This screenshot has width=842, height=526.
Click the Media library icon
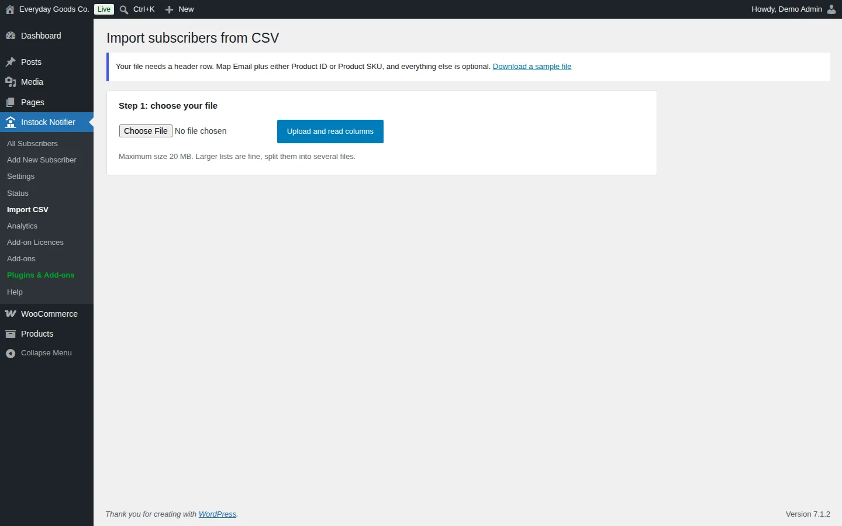click(x=11, y=82)
